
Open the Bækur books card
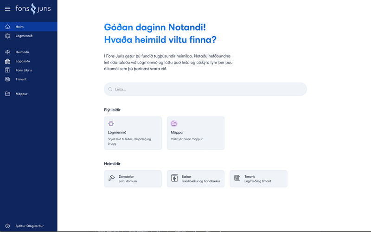[x=195, y=179]
